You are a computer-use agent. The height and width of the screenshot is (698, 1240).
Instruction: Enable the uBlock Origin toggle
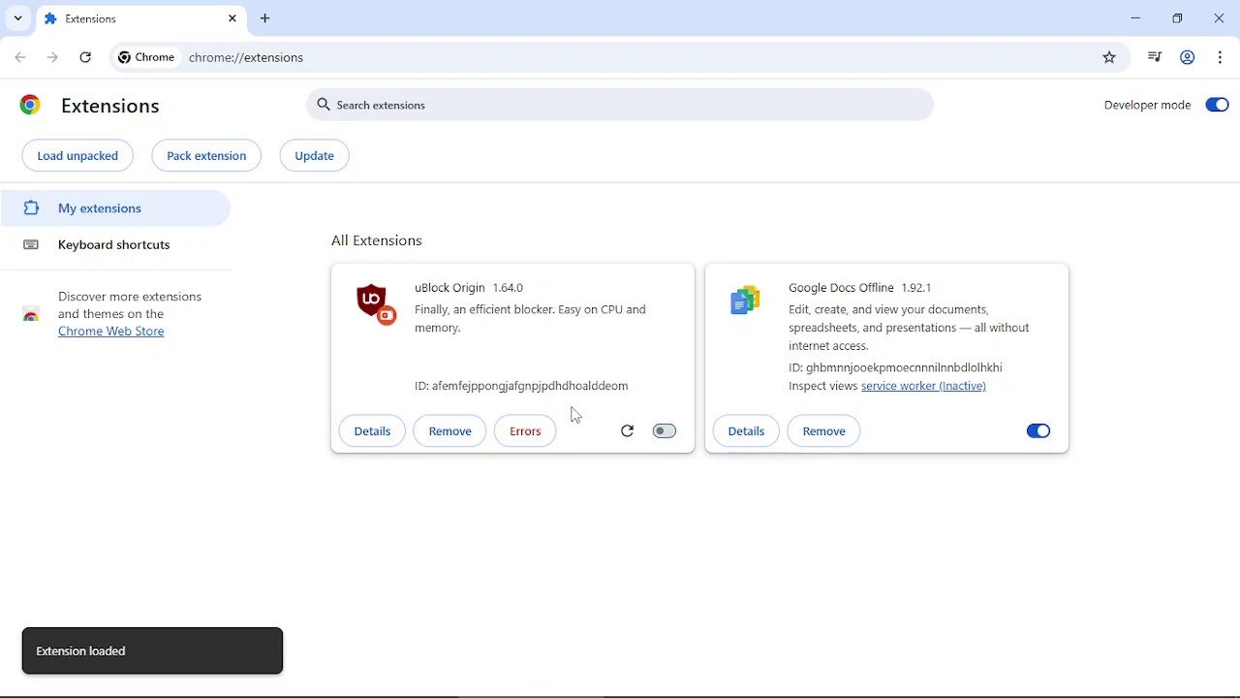(x=665, y=431)
